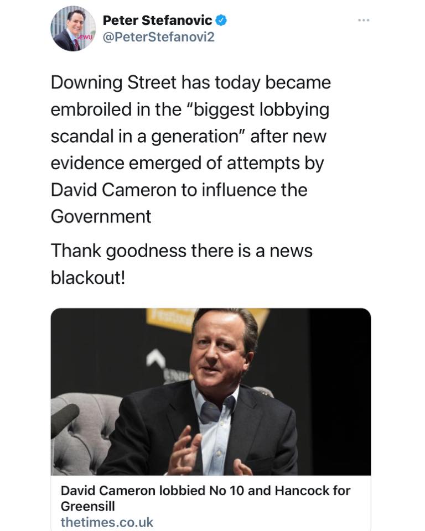Viewport: 425px width, 531px height.
Task: Click the word 'Greensill' in the card headline
Action: pyautogui.click(x=87, y=506)
